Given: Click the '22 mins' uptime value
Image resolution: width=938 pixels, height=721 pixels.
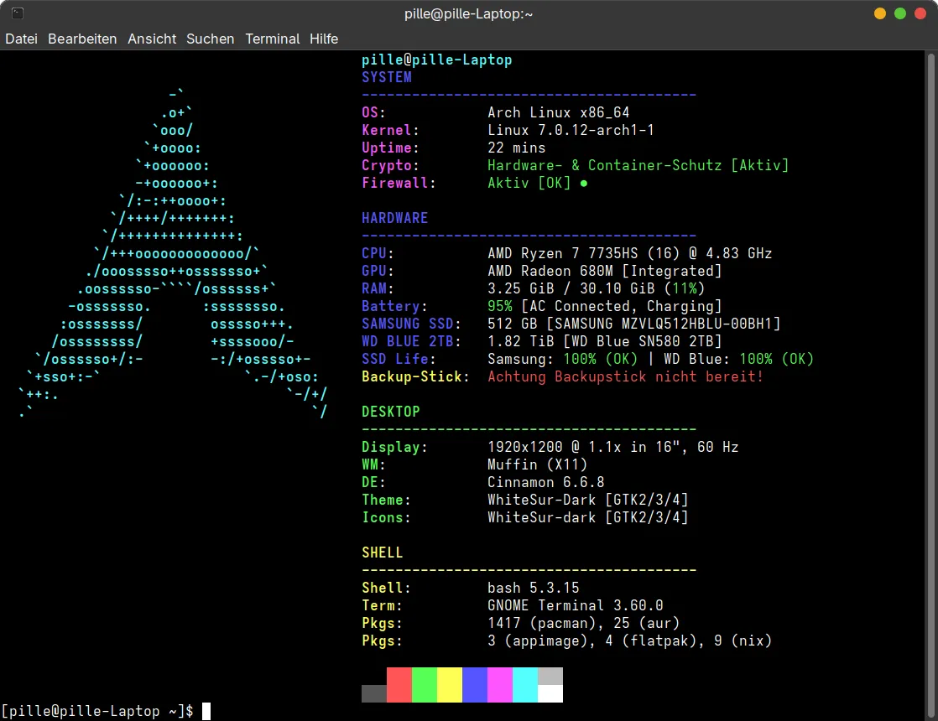Looking at the screenshot, I should pos(516,148).
